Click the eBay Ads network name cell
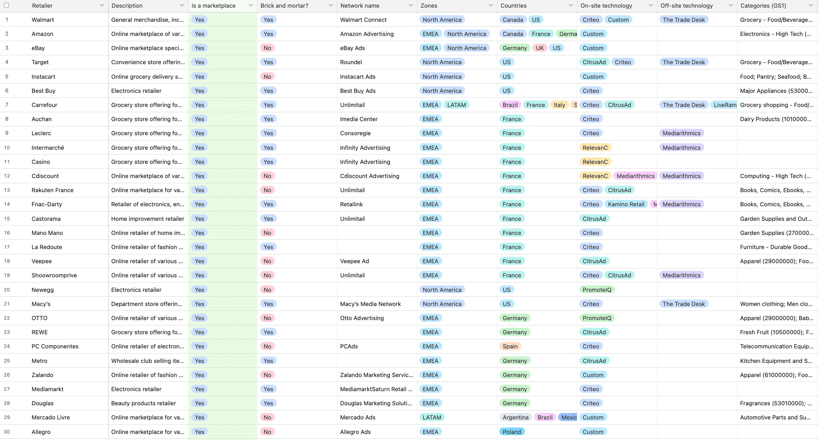Image resolution: width=819 pixels, height=440 pixels. tap(377, 48)
